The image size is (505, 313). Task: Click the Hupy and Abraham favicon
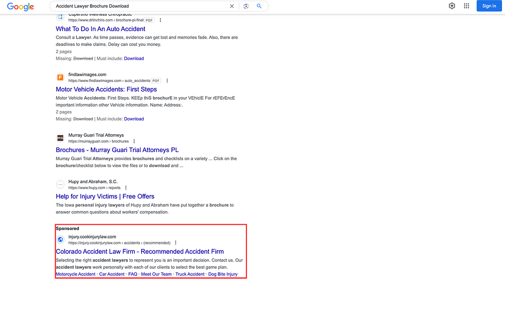pyautogui.click(x=60, y=185)
